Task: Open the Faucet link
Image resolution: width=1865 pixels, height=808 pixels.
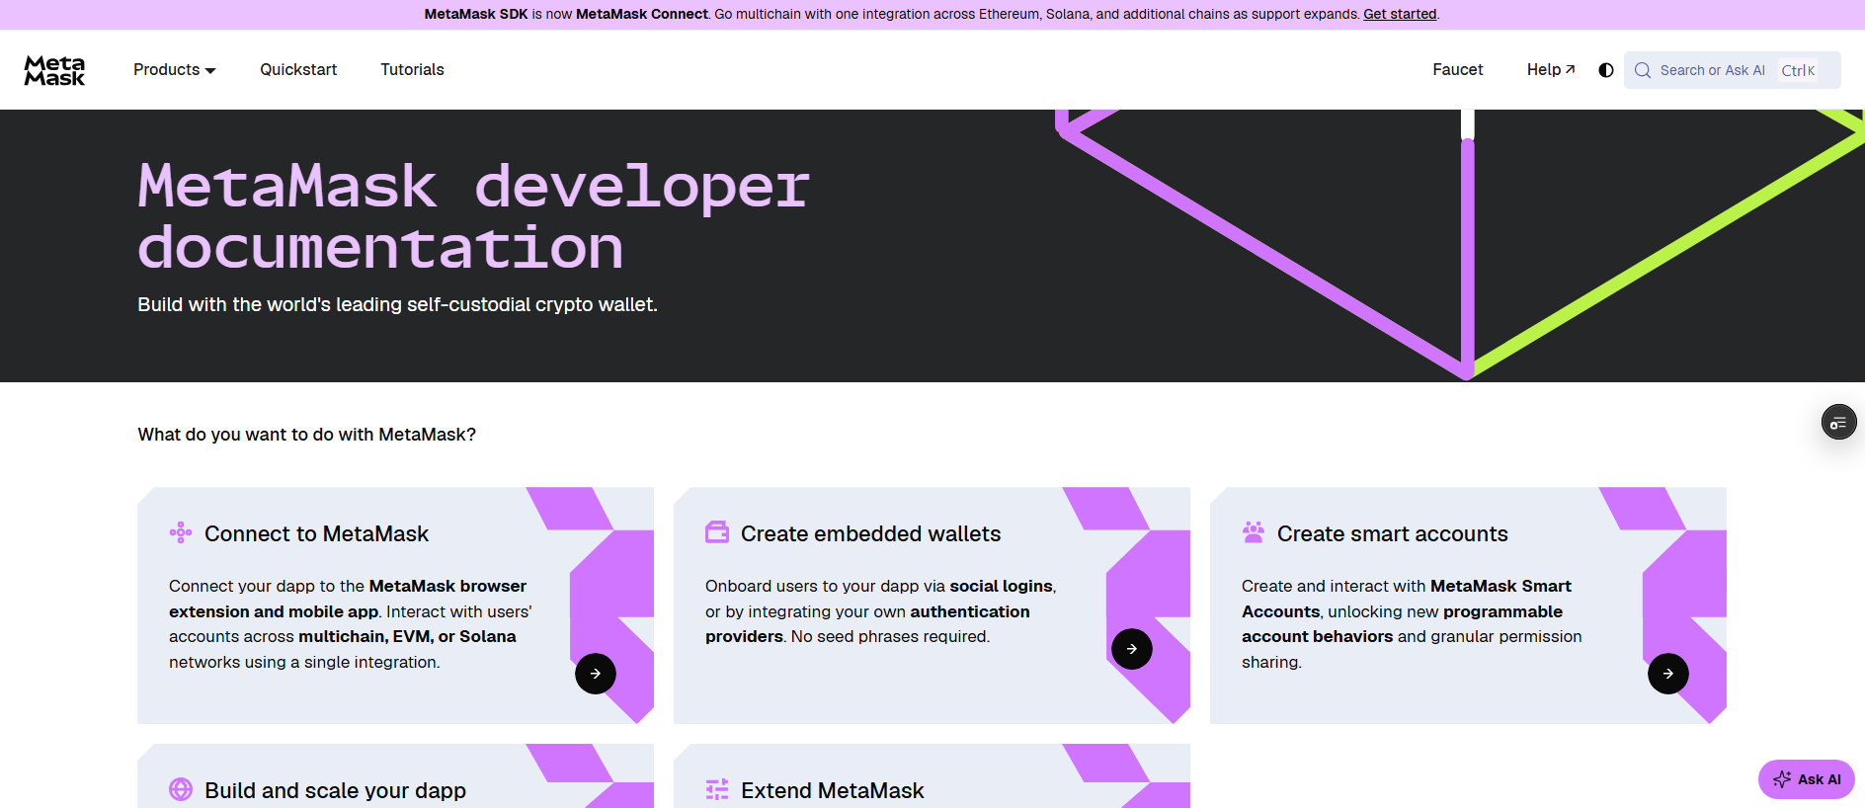Action: pyautogui.click(x=1458, y=70)
